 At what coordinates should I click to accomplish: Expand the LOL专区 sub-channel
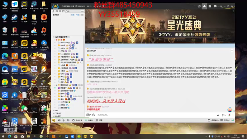click(54, 116)
